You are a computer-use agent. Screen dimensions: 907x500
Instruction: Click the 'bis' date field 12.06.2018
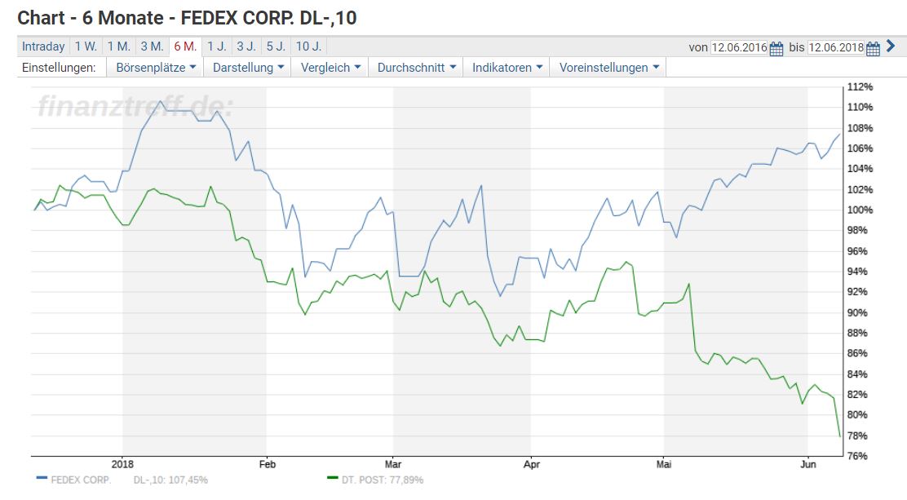pos(835,47)
